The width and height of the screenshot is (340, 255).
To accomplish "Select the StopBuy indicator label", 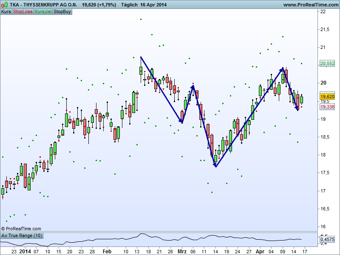I will [x=62, y=12].
